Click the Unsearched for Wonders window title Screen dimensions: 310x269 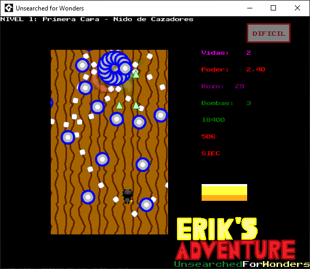50,8
